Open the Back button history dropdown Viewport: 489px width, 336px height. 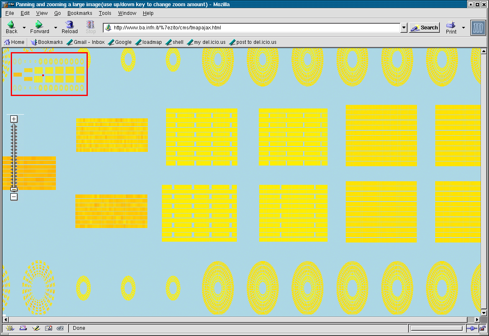pos(24,28)
